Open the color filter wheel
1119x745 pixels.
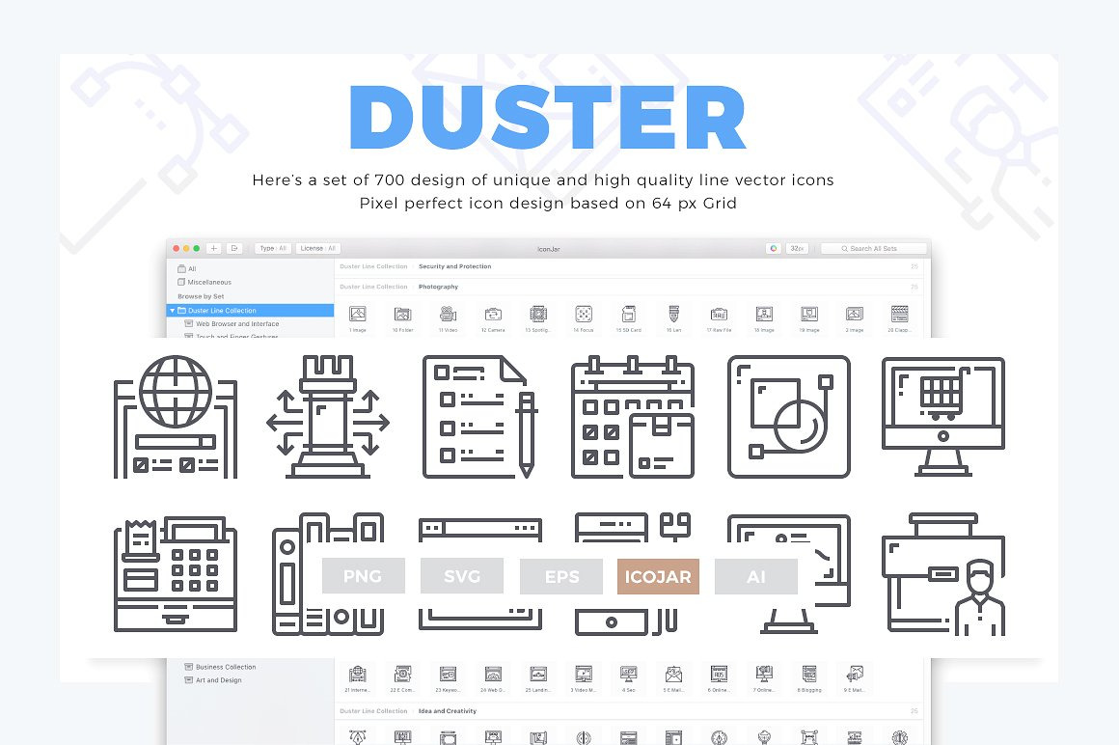773,248
